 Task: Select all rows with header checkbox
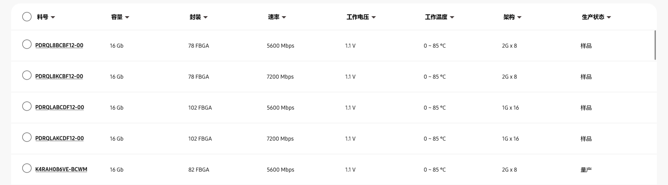(27, 17)
